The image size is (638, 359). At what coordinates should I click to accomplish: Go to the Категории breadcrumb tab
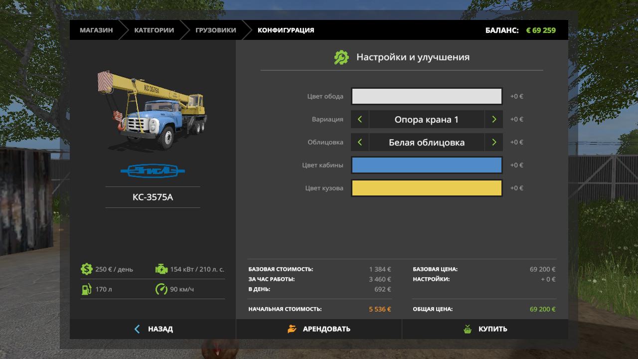coord(154,30)
